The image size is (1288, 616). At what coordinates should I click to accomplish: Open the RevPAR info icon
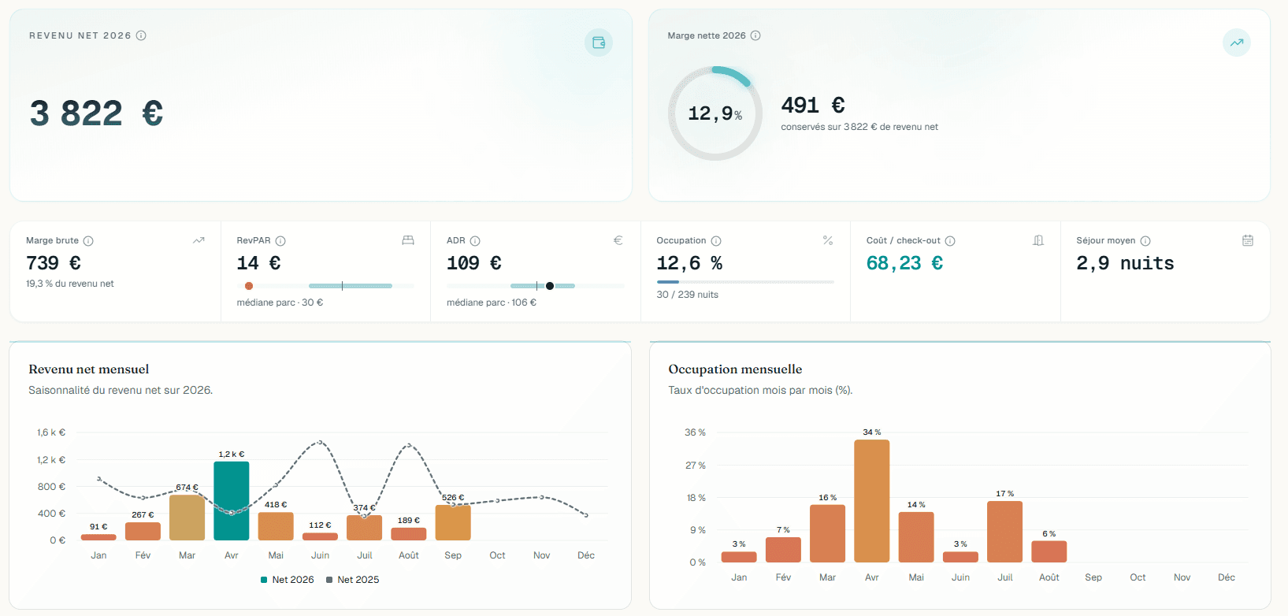tap(280, 241)
